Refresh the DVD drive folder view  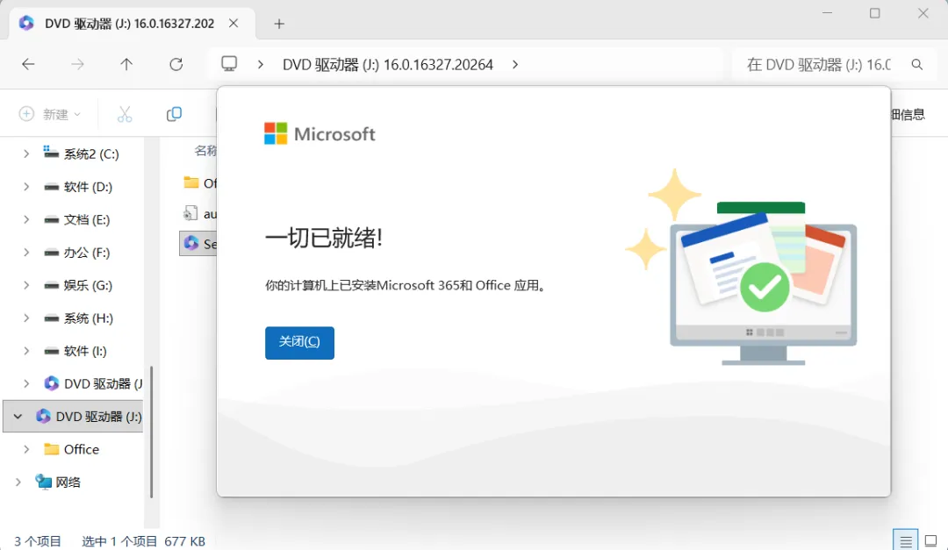[x=176, y=64]
